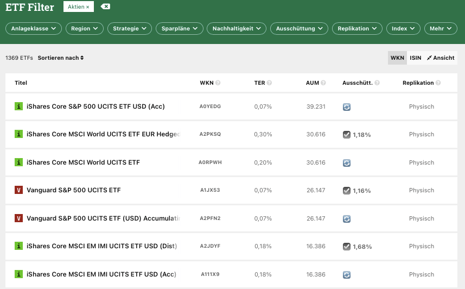Open iShares Core S&P 500 UCITS ETF USD (Acc)
Screen dimensions: 465x289
coord(95,106)
